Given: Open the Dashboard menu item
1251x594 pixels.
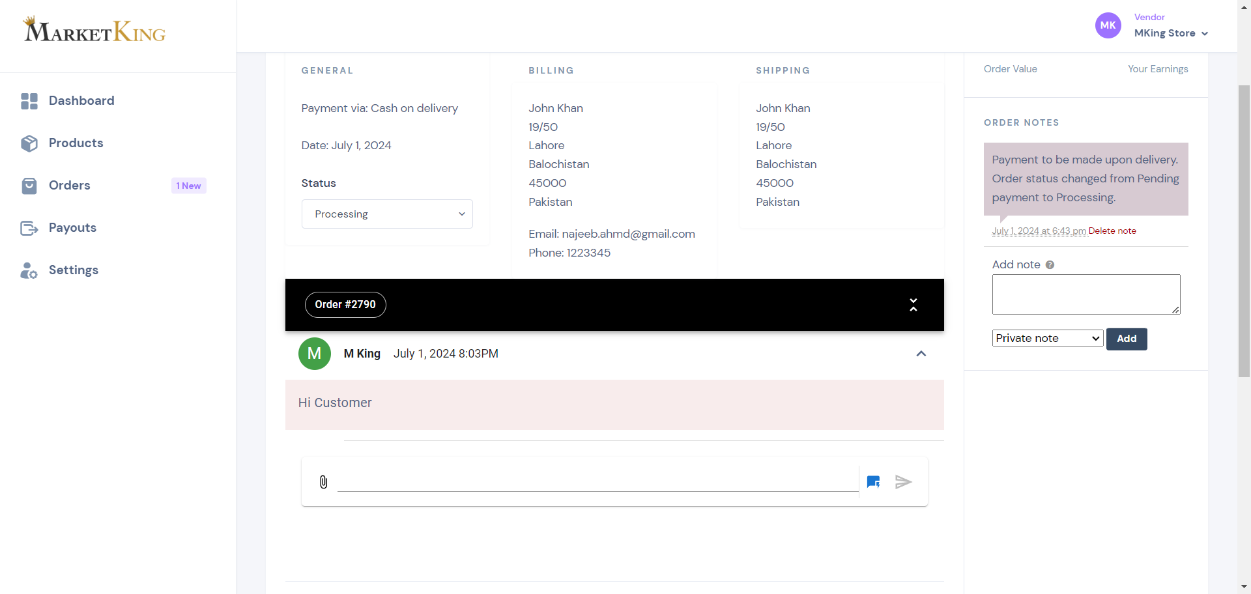Looking at the screenshot, I should (x=81, y=101).
